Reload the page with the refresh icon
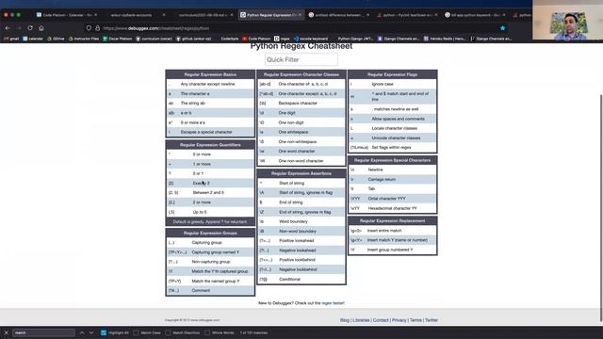 point(30,28)
